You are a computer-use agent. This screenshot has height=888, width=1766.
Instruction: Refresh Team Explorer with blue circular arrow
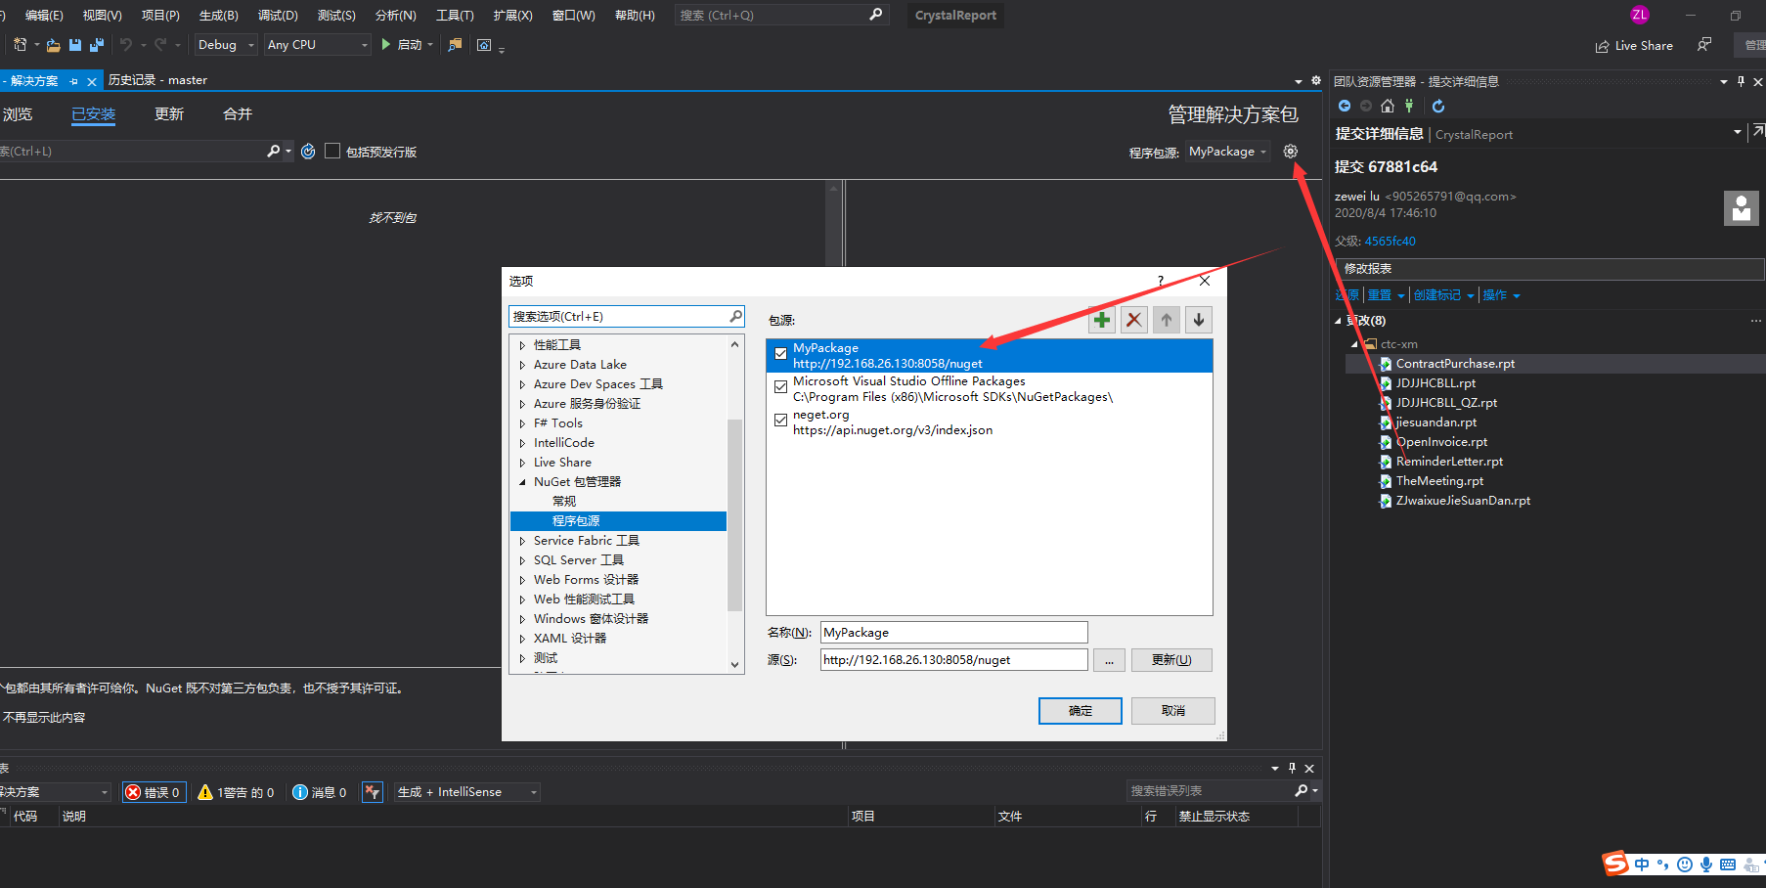tap(1438, 106)
